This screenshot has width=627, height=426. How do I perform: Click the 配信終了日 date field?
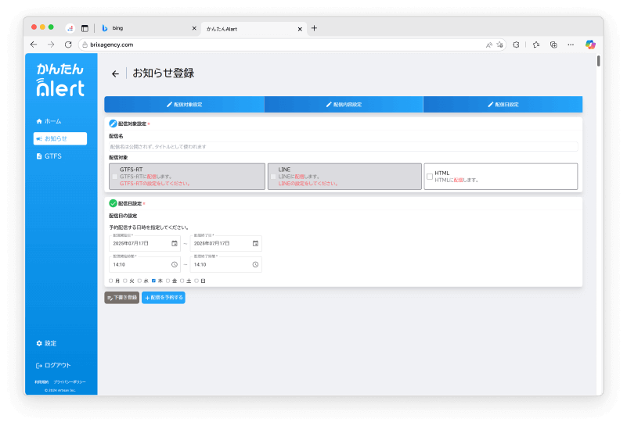[x=226, y=244]
